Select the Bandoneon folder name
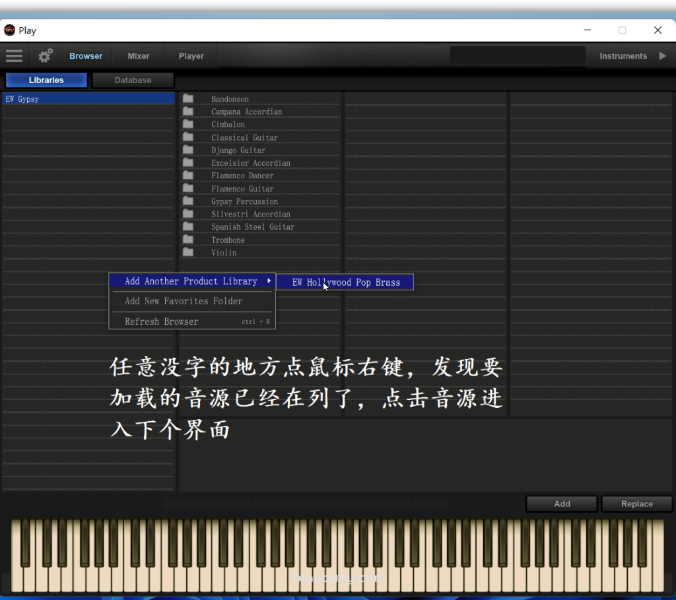The width and height of the screenshot is (676, 600). coord(230,99)
